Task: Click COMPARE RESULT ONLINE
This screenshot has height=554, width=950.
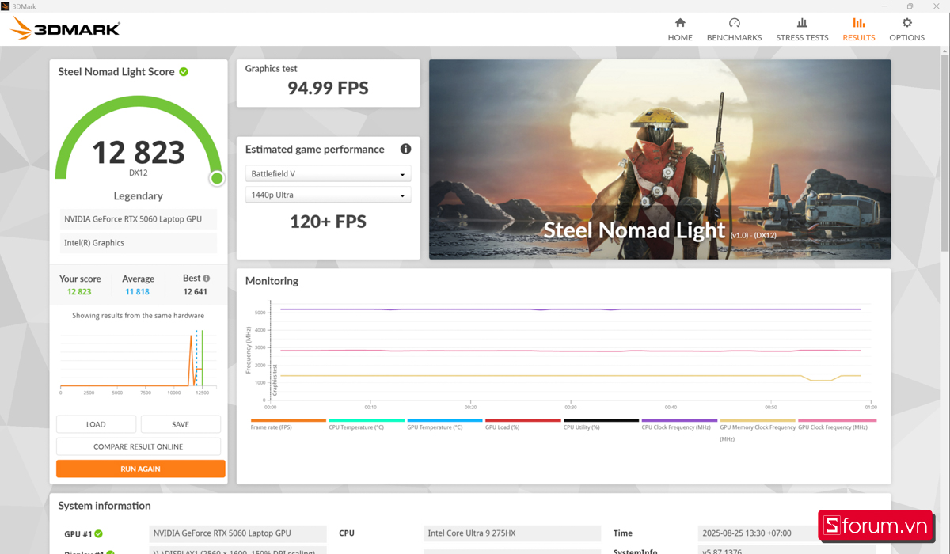Action: pos(138,446)
